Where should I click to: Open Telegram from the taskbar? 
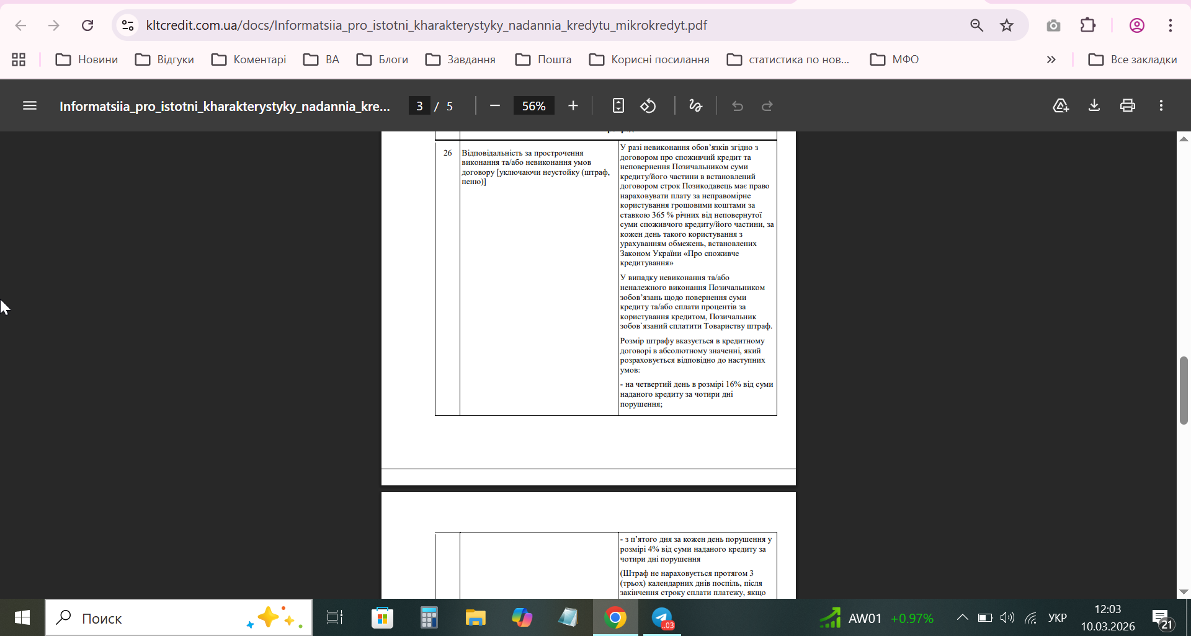[x=662, y=618]
